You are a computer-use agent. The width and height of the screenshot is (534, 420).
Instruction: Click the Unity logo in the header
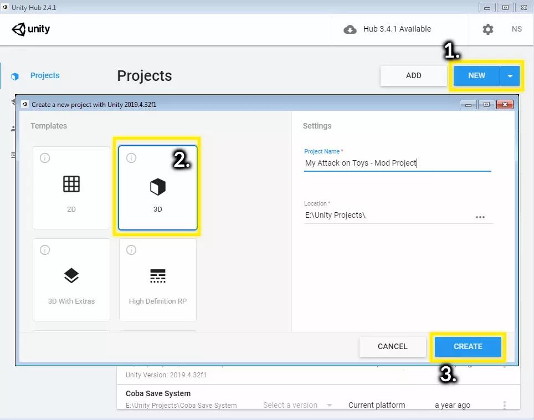coord(30,29)
